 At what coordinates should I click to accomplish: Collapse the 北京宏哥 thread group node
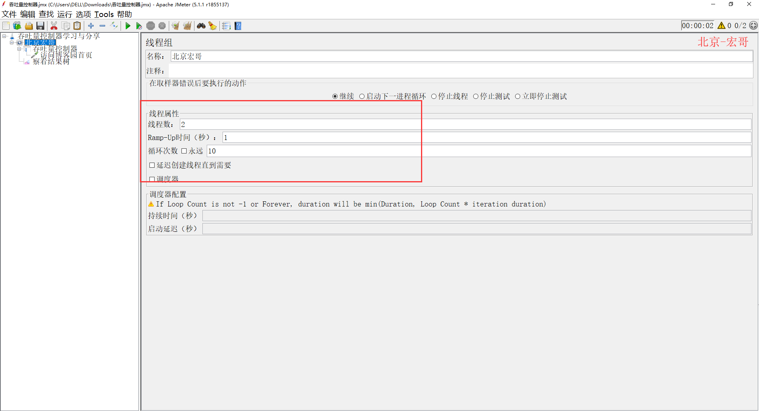pyautogui.click(x=11, y=42)
